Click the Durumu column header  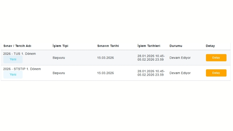coord(176,46)
